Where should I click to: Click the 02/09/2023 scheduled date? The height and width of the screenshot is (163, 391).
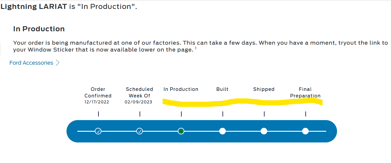(138, 102)
